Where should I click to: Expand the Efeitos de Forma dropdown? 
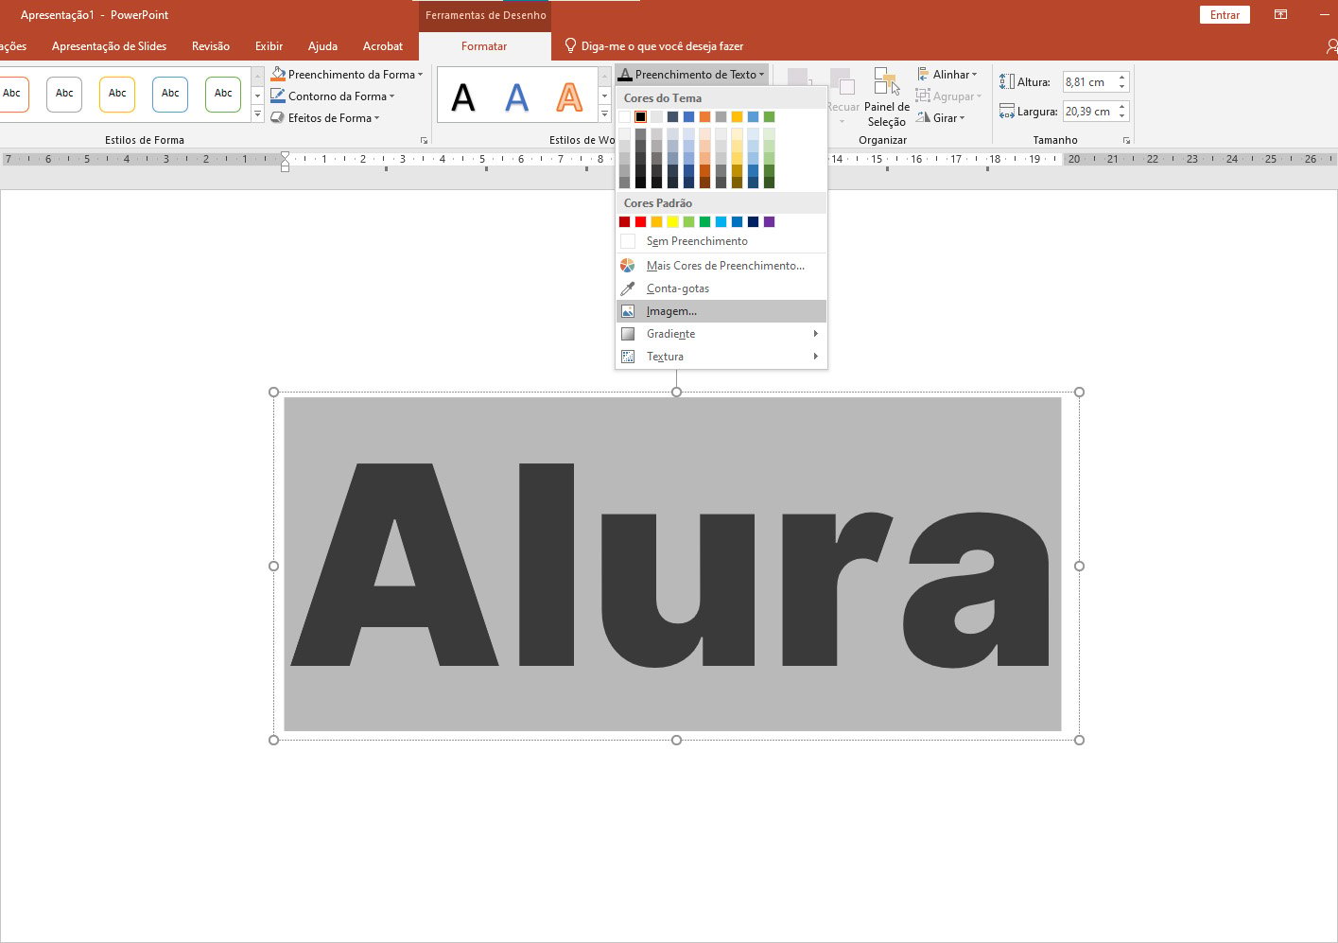376,118
